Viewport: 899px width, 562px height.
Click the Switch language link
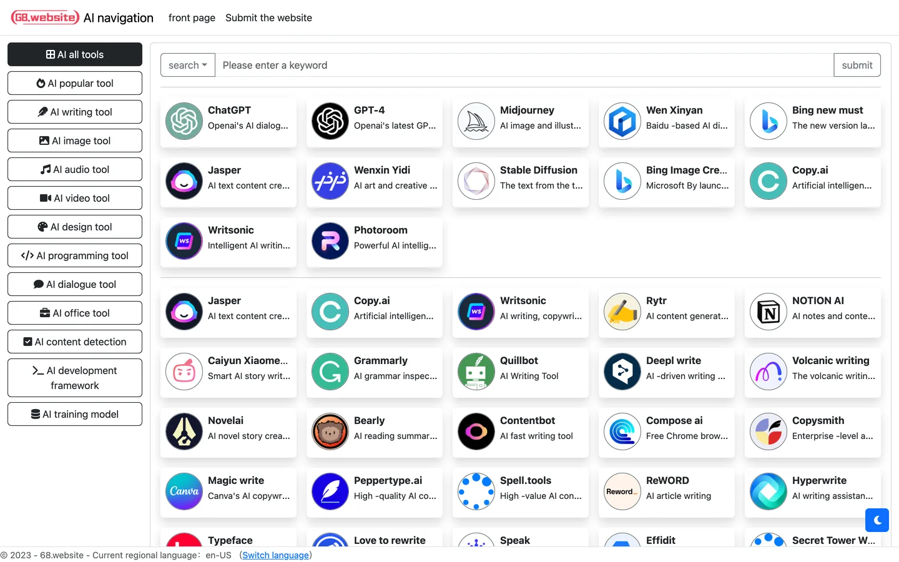point(275,555)
